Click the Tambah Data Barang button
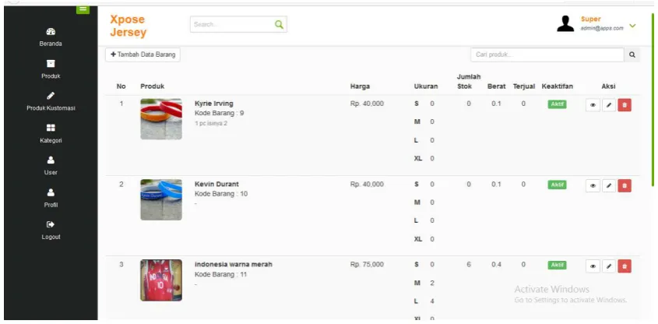Screen dimensions: 658x324 143,55
